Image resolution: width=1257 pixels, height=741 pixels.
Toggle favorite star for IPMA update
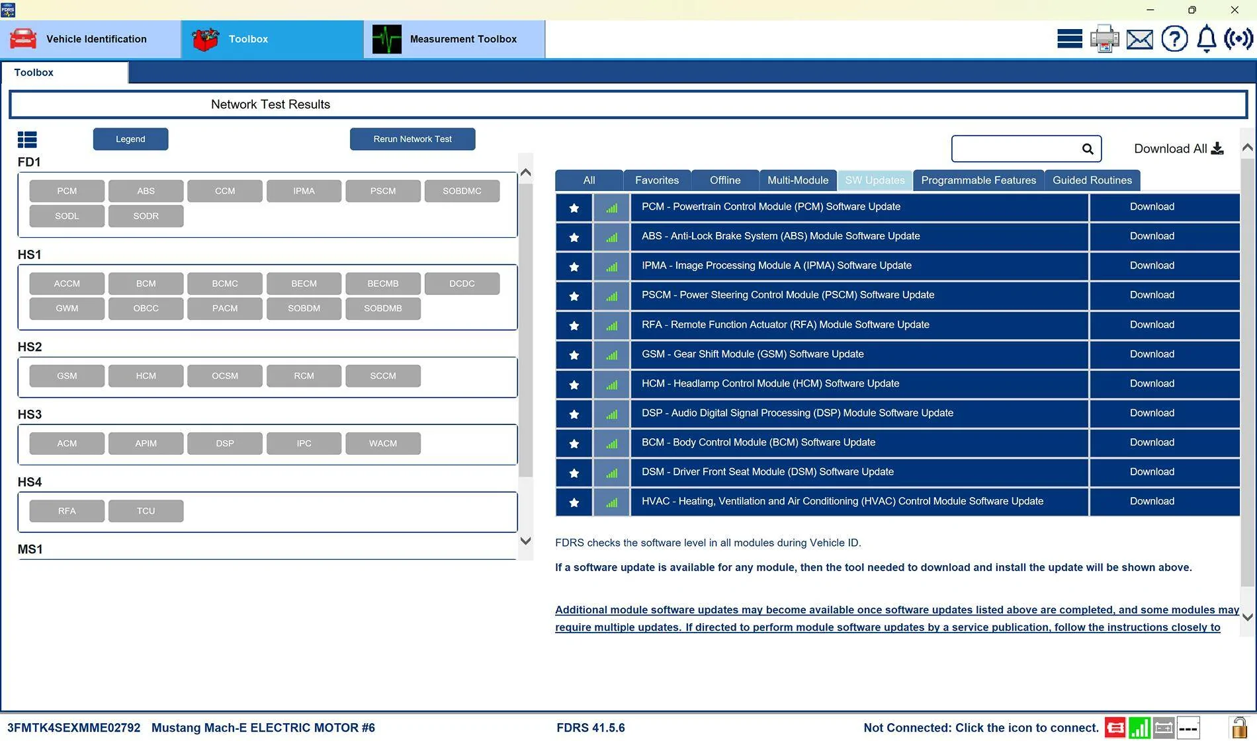click(574, 266)
